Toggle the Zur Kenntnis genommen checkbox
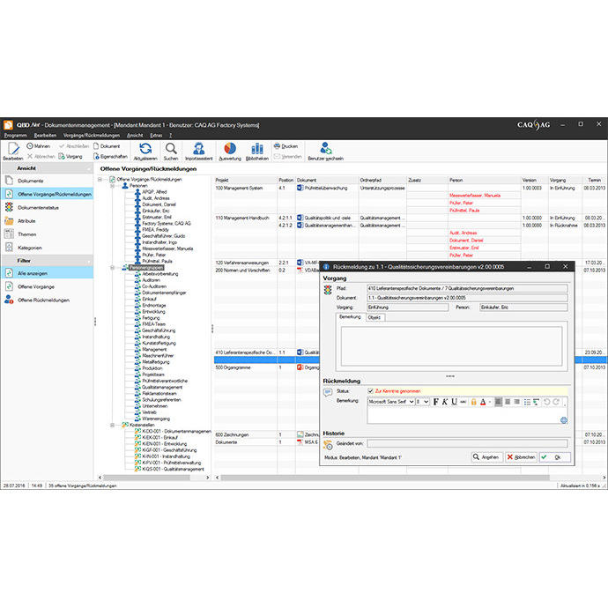 [370, 391]
